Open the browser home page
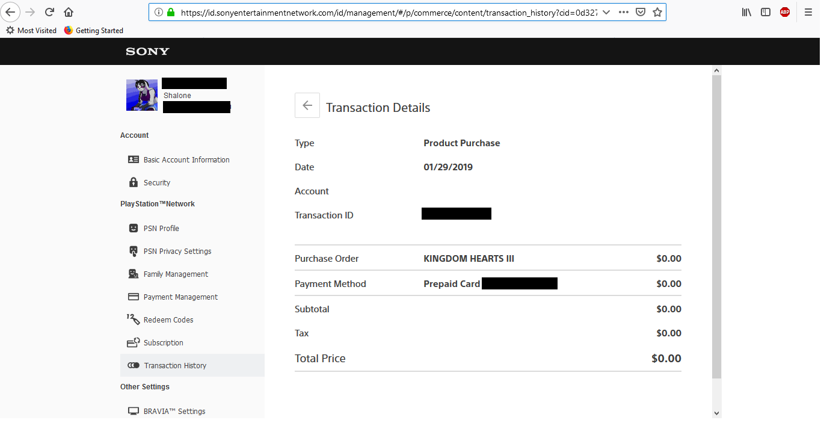 [69, 12]
